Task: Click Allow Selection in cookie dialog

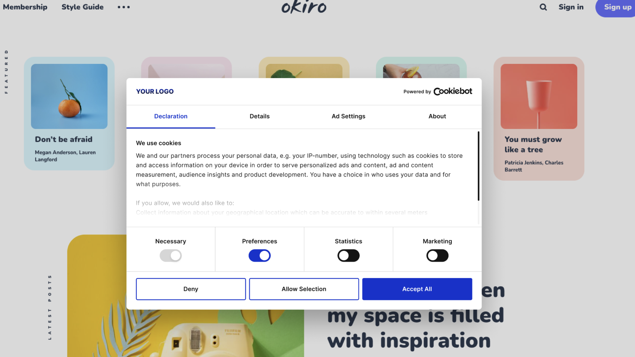Action: [x=304, y=289]
